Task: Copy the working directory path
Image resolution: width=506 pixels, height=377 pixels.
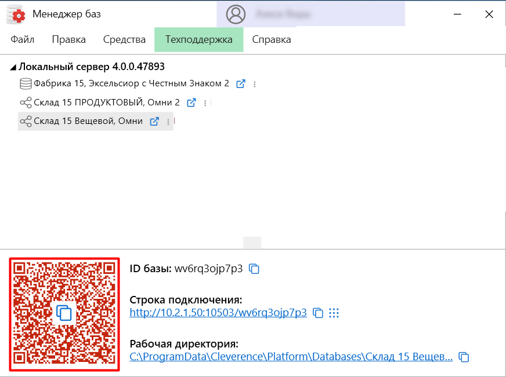Action: tap(463, 357)
